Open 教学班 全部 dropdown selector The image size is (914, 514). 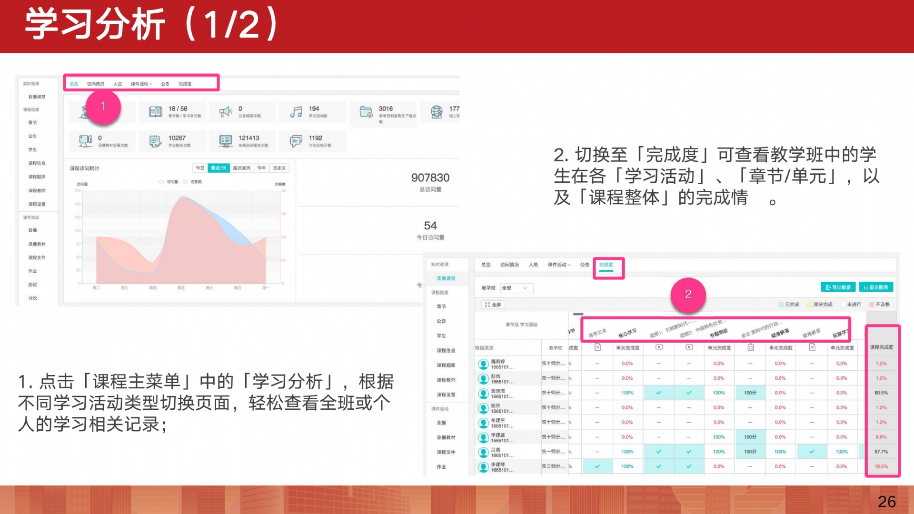click(517, 288)
